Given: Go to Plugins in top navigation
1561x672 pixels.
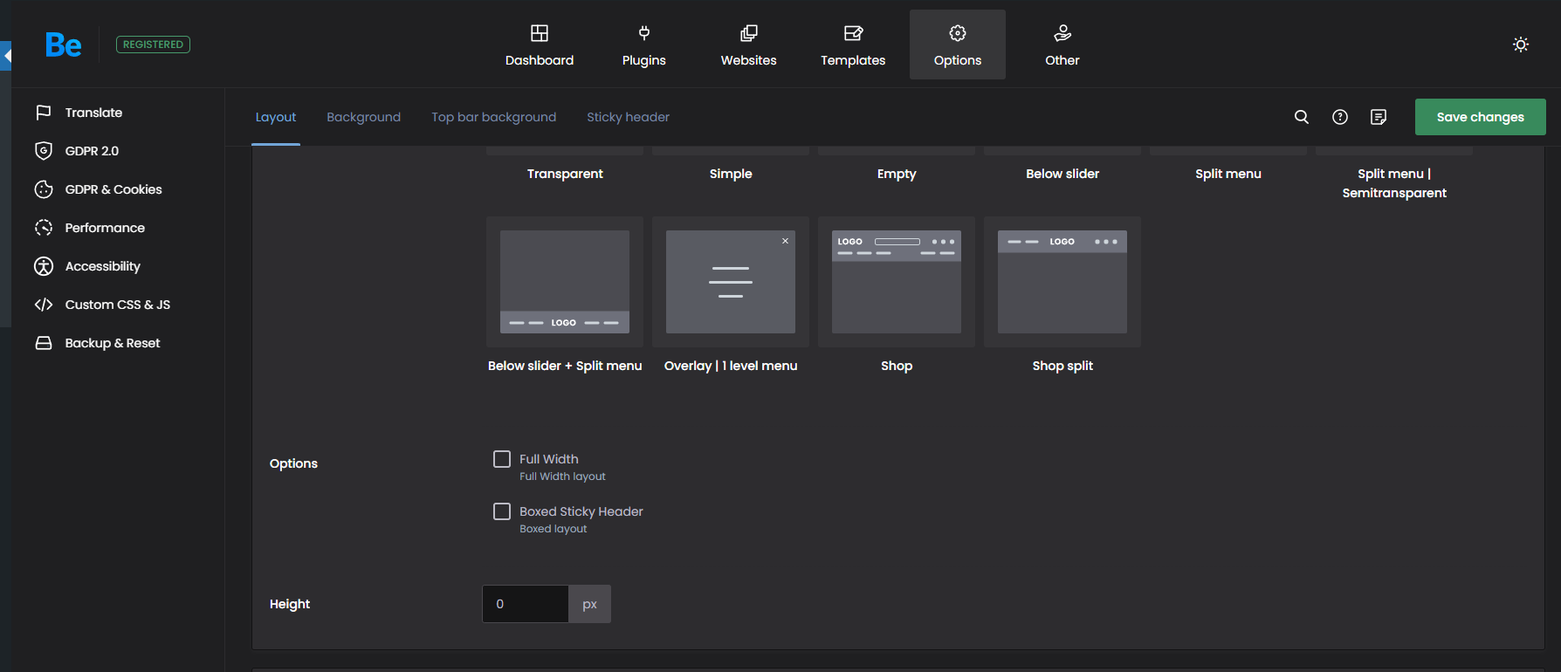Looking at the screenshot, I should point(643,45).
